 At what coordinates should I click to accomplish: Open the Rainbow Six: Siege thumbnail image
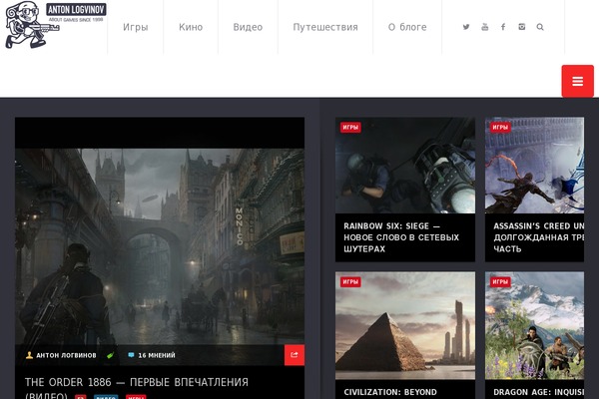[x=405, y=166]
